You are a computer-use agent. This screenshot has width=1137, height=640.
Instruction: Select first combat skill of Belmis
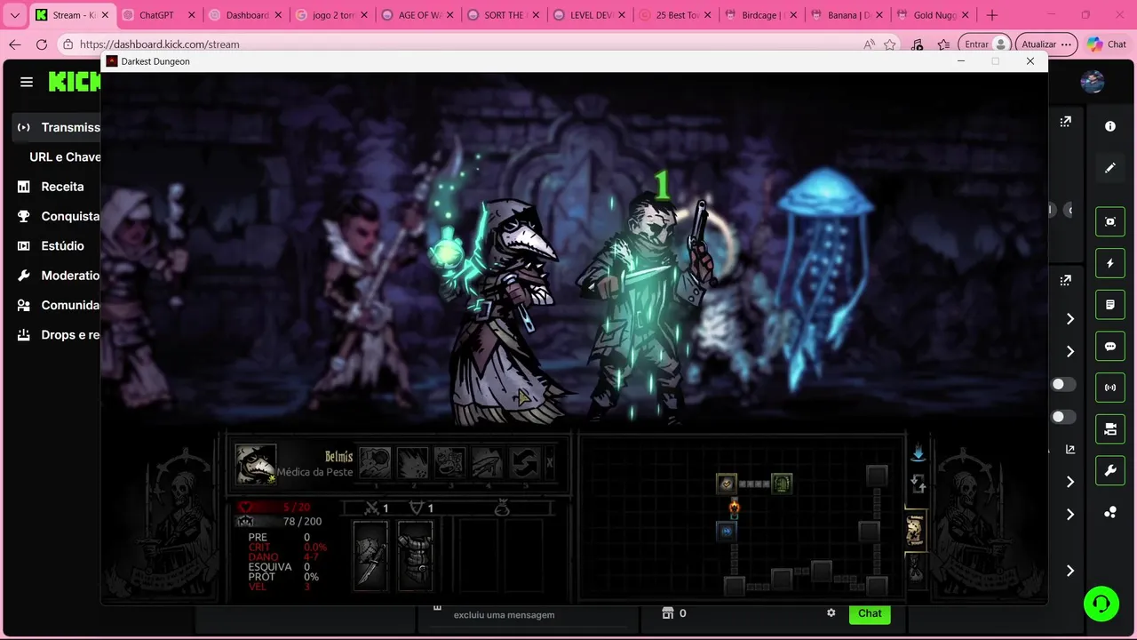[375, 462]
